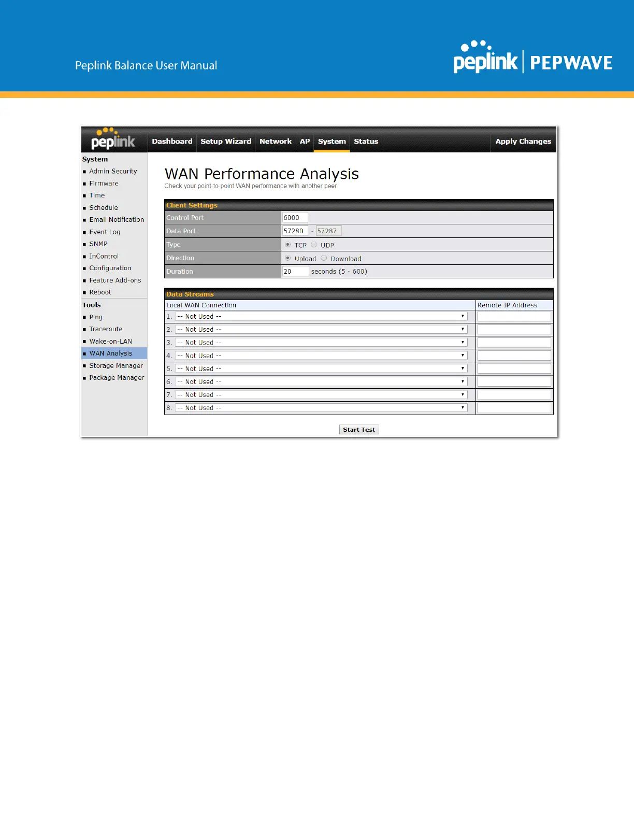The height and width of the screenshot is (821, 634).
Task: Open the Ping tool
Action: (96, 317)
